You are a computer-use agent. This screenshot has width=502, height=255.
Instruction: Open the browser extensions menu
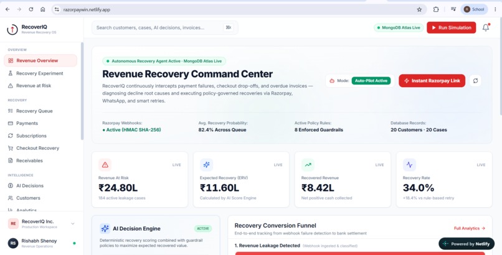point(436,9)
